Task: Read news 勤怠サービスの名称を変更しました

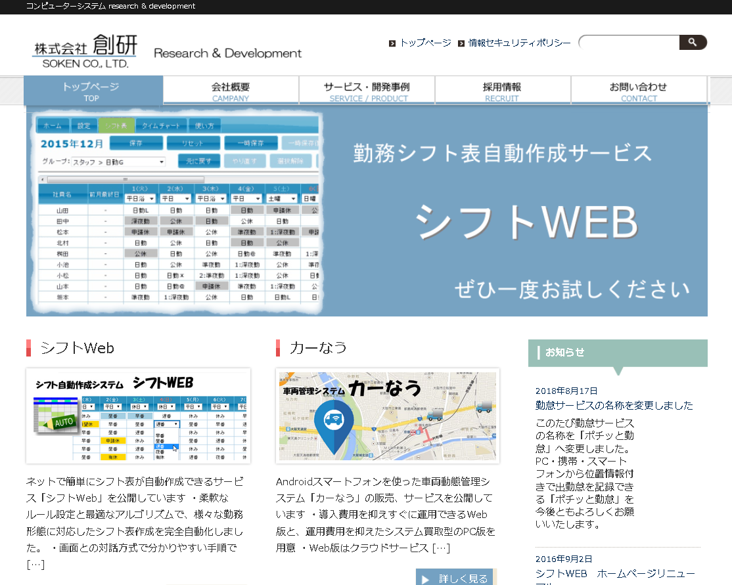Action: (614, 405)
